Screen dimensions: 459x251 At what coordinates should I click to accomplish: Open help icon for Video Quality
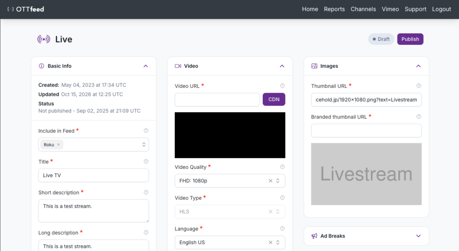(x=282, y=167)
